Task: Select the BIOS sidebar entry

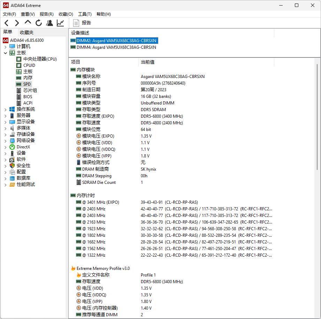Action: [28, 96]
